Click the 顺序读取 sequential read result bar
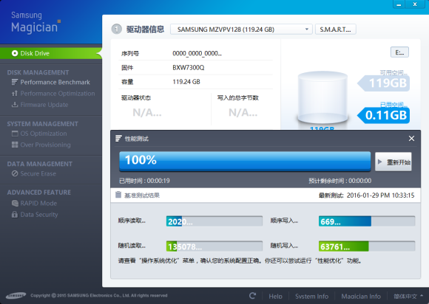This screenshot has width=429, height=304. coord(214,221)
